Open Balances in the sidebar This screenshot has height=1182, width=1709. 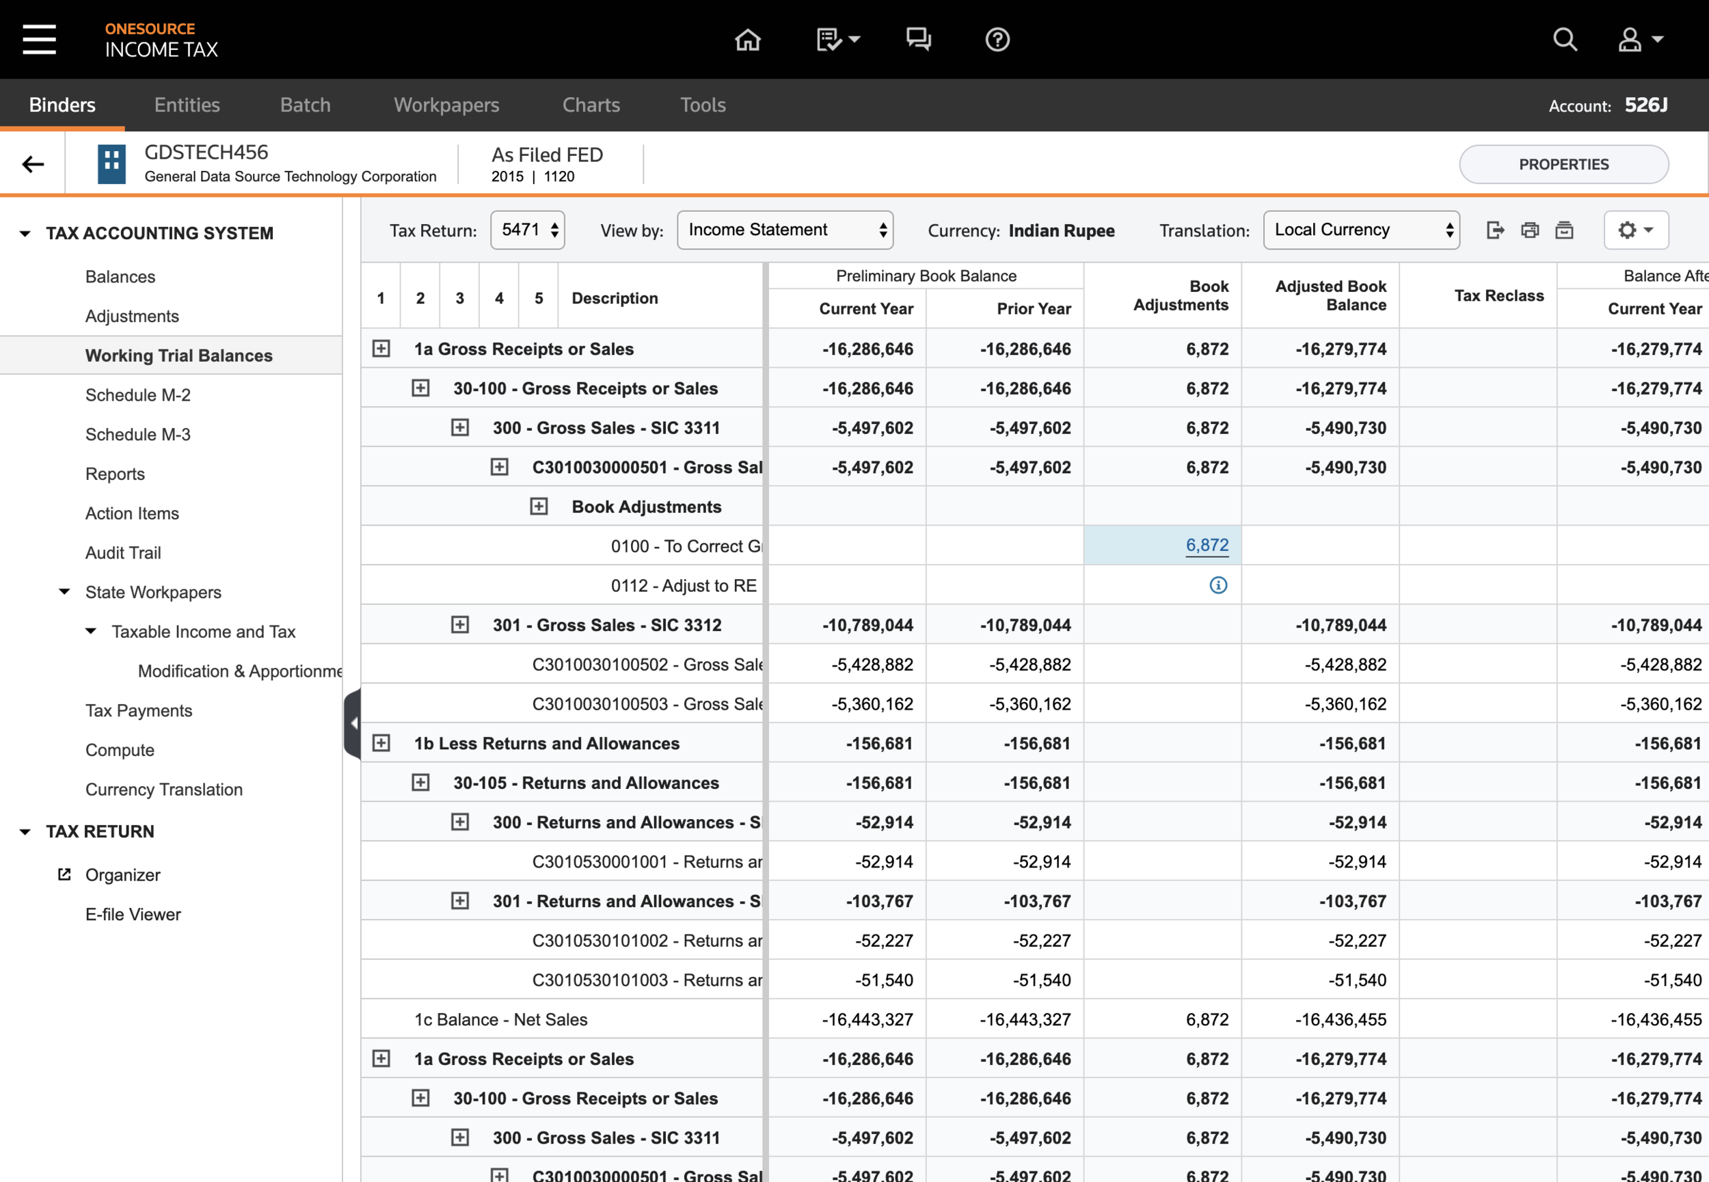click(120, 277)
